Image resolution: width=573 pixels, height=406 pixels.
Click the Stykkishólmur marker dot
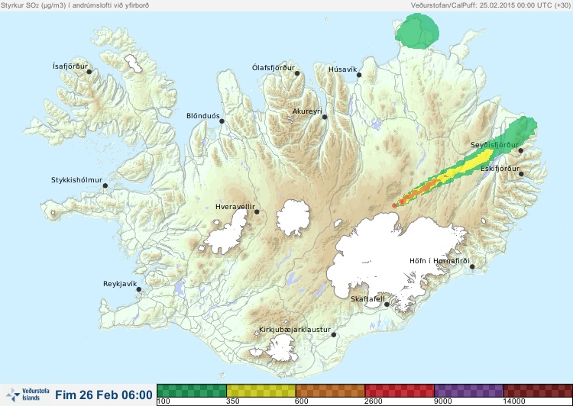pyautogui.click(x=105, y=186)
